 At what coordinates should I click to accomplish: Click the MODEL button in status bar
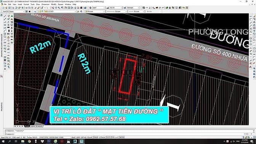click(122, 137)
